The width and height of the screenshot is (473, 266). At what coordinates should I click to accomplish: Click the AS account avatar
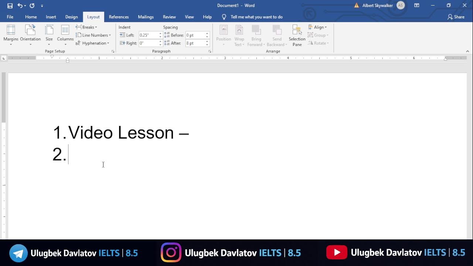pyautogui.click(x=401, y=6)
